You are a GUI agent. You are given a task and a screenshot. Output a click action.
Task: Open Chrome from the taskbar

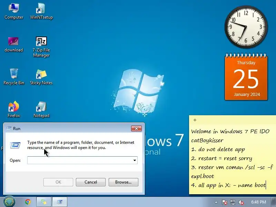28,202
